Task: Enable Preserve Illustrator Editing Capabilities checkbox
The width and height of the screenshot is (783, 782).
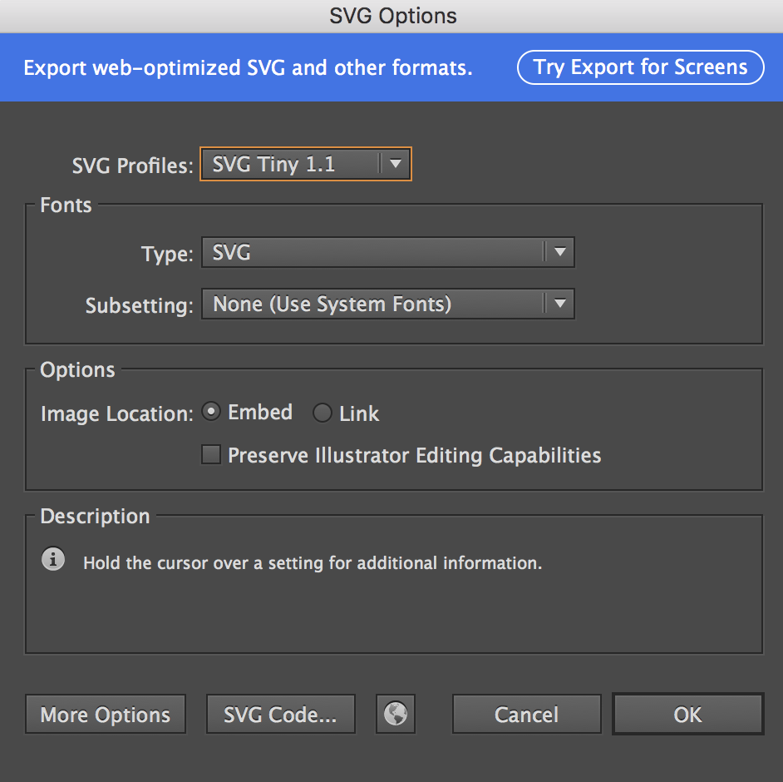Action: coord(211,455)
